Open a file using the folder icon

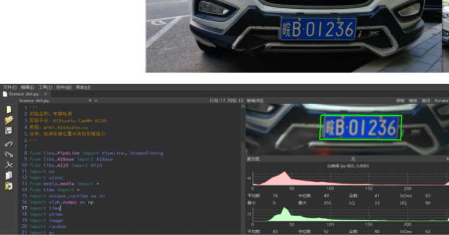tap(9, 120)
